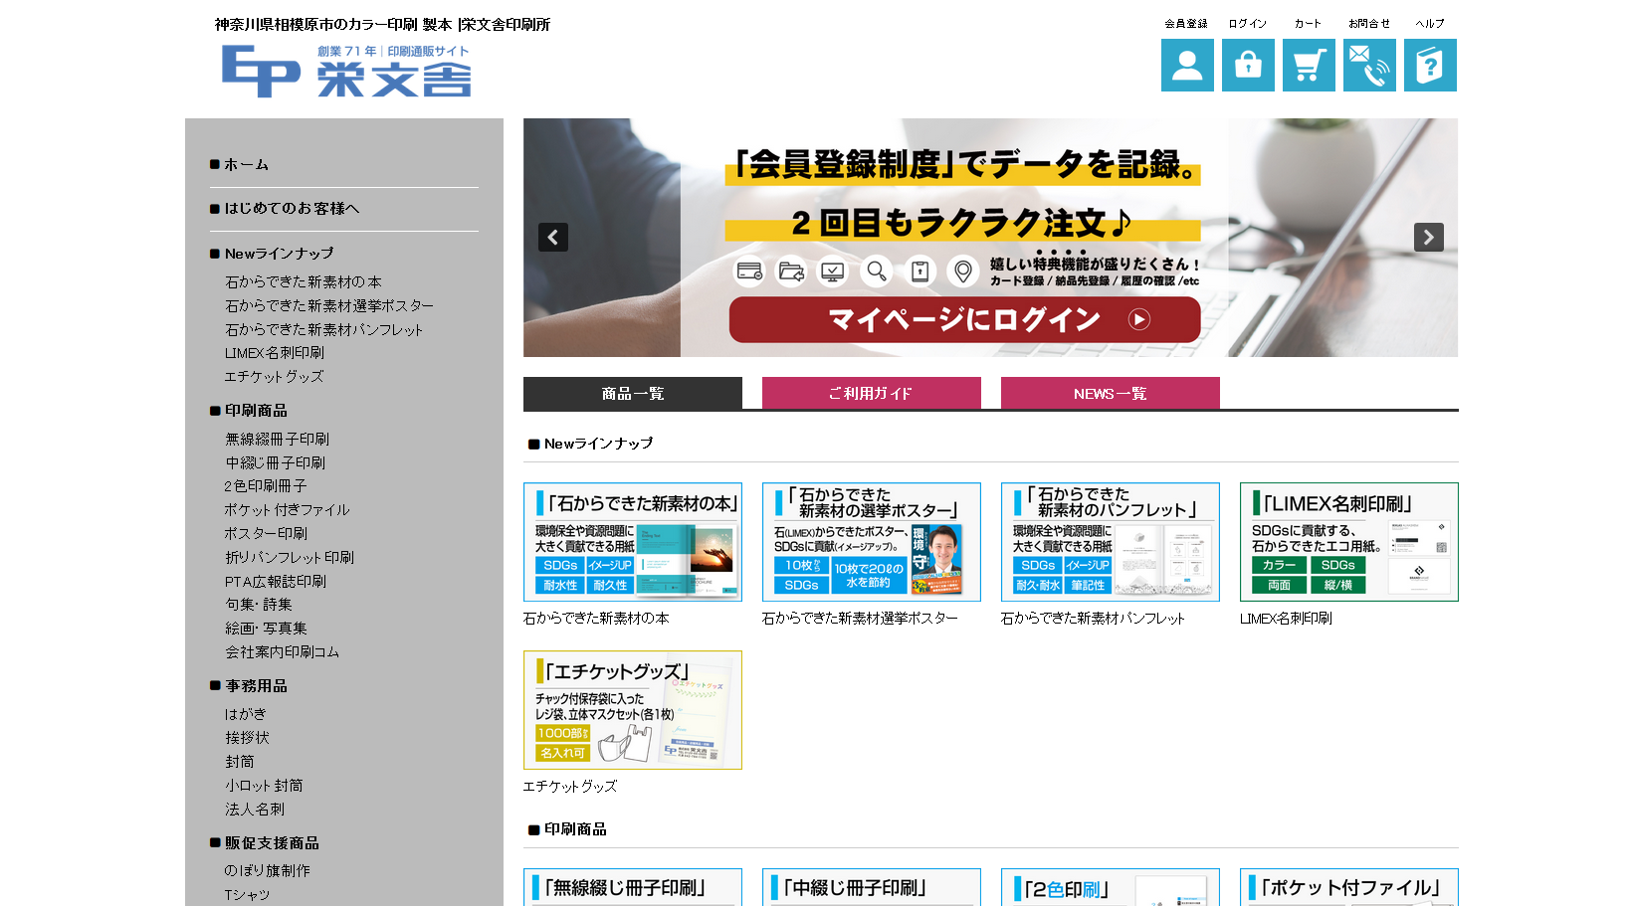Switch to the 商品一覧 tab

coord(632,394)
